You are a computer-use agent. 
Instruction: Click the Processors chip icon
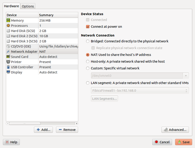[x=8, y=26]
